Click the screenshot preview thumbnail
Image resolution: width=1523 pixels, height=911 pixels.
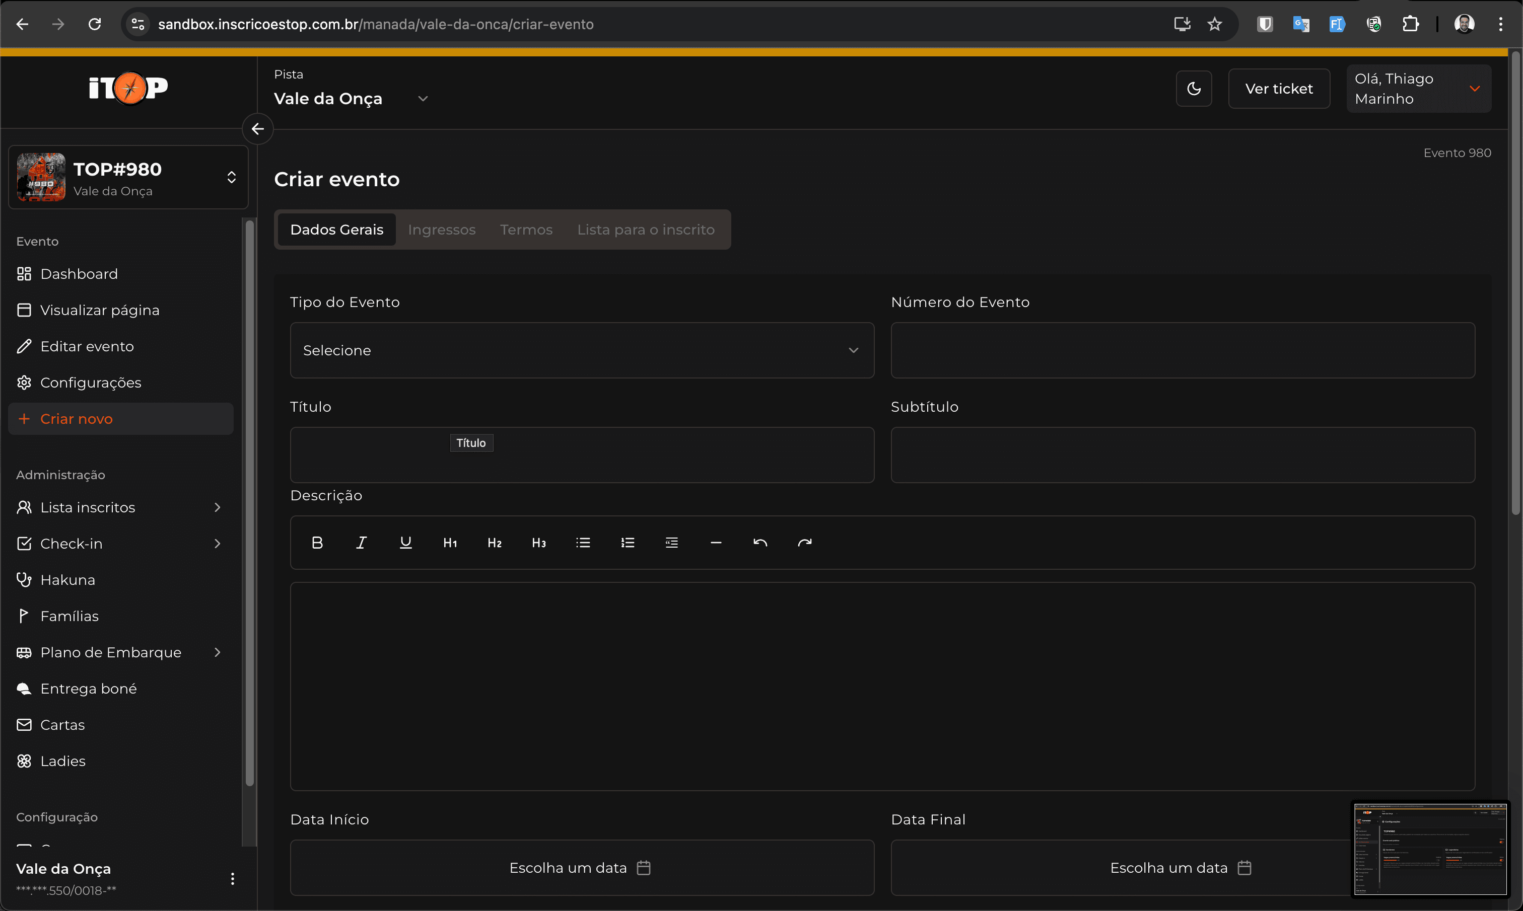point(1430,849)
